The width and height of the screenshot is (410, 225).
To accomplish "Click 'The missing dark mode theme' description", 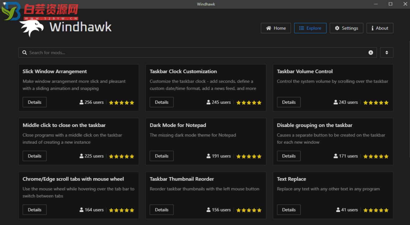I will coord(193,135).
